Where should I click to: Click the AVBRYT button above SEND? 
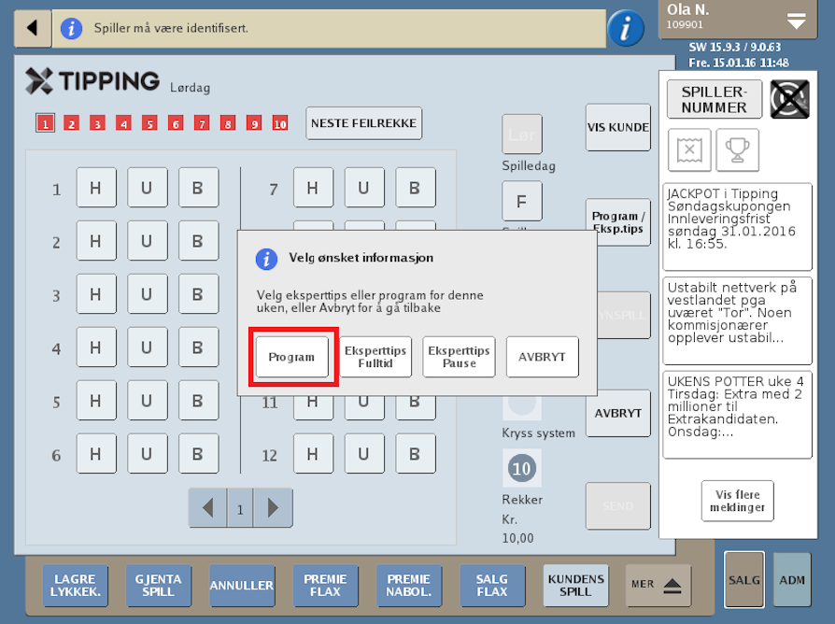617,413
